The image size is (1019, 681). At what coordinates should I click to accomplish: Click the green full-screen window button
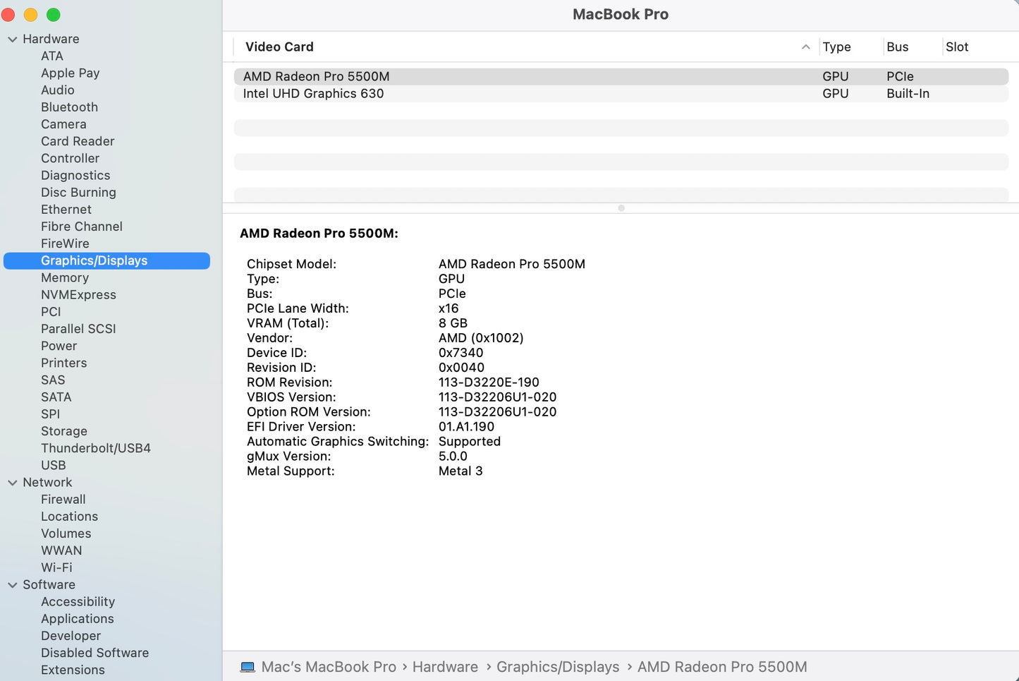54,15
